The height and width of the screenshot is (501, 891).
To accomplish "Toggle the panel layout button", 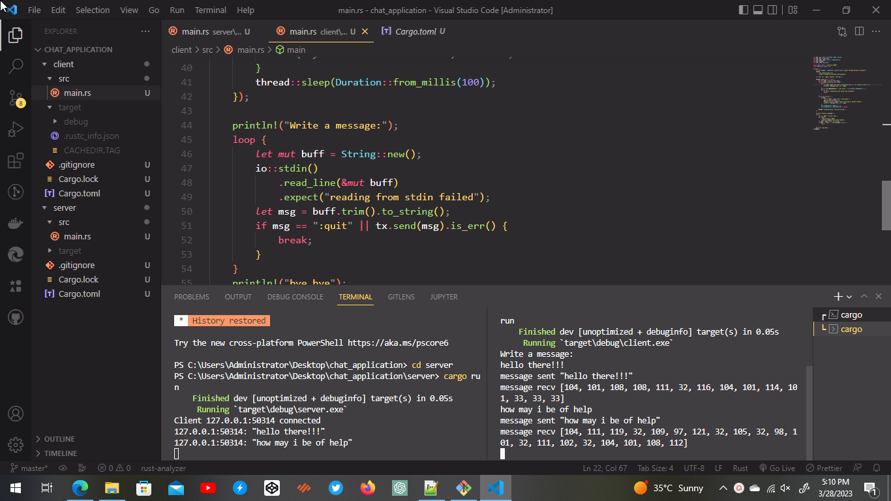I will (x=758, y=10).
